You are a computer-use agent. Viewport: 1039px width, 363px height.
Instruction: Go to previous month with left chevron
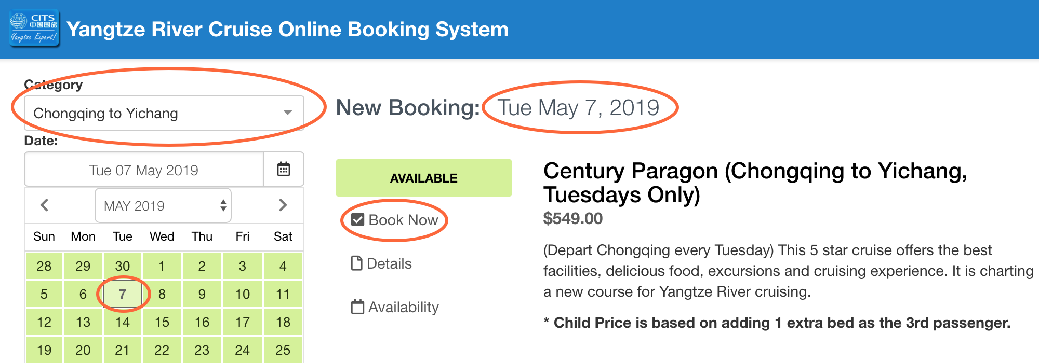45,205
